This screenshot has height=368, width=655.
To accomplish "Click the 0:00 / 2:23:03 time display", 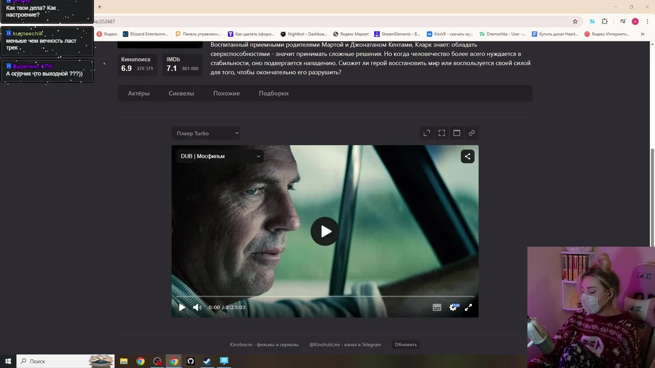I will coord(227,307).
